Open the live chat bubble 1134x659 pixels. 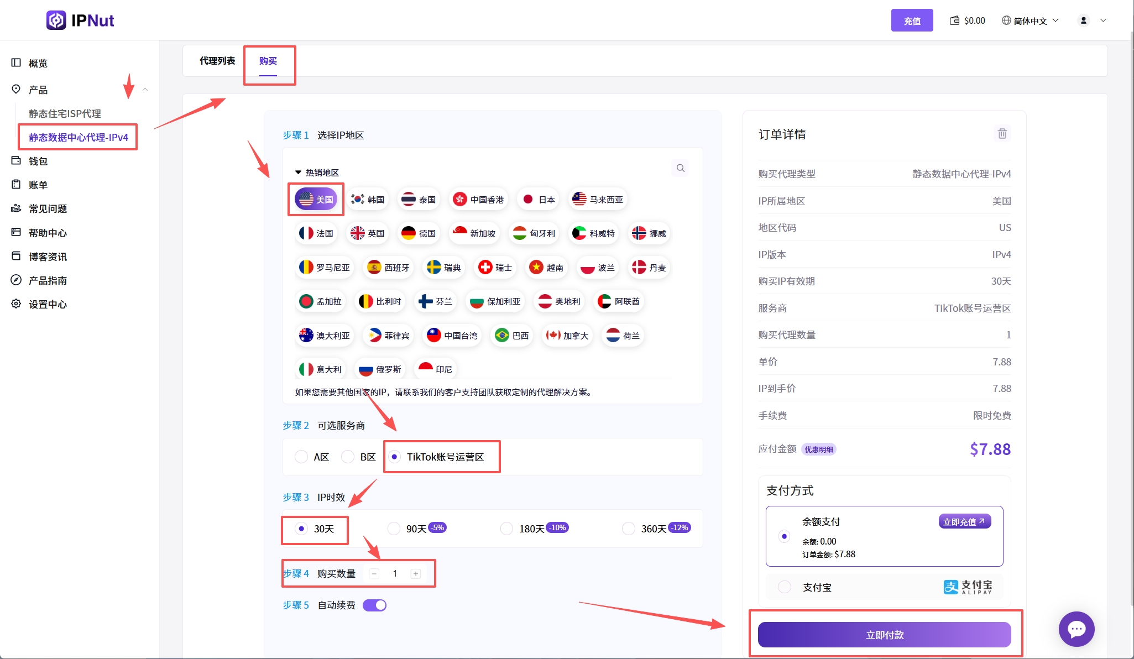pos(1076,629)
